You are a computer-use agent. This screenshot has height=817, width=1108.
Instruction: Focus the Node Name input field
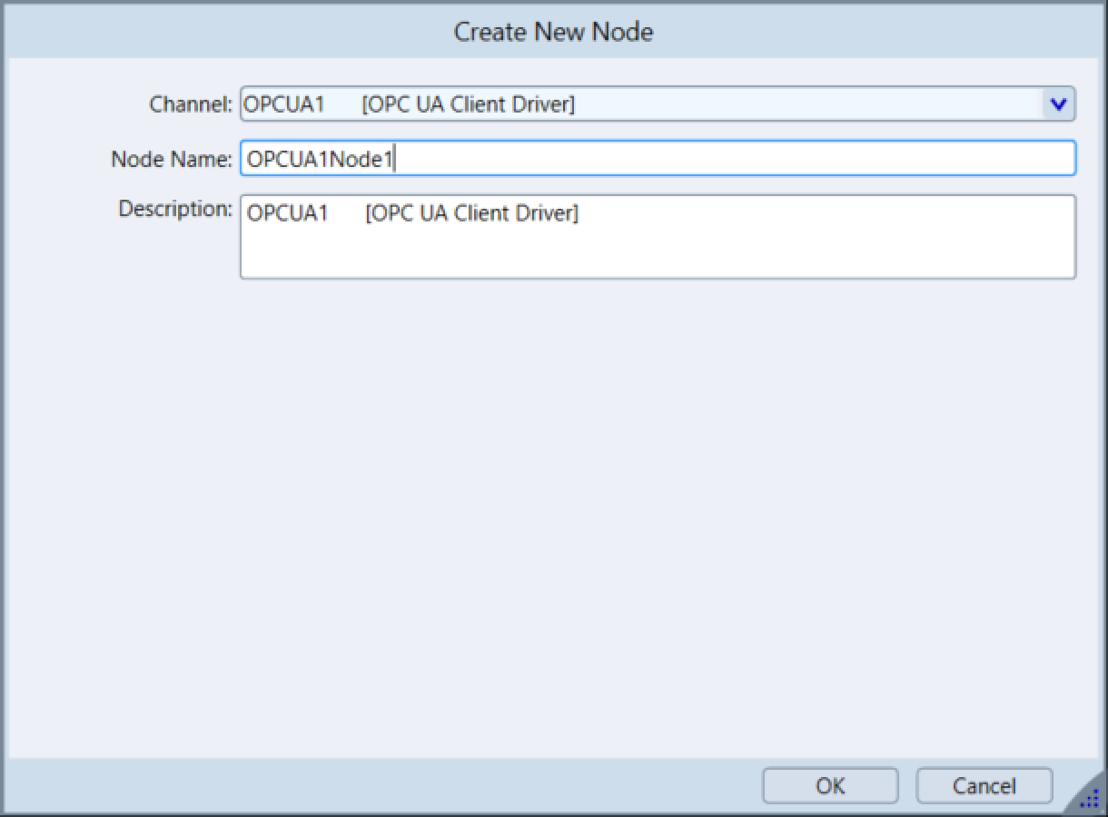[x=657, y=159]
